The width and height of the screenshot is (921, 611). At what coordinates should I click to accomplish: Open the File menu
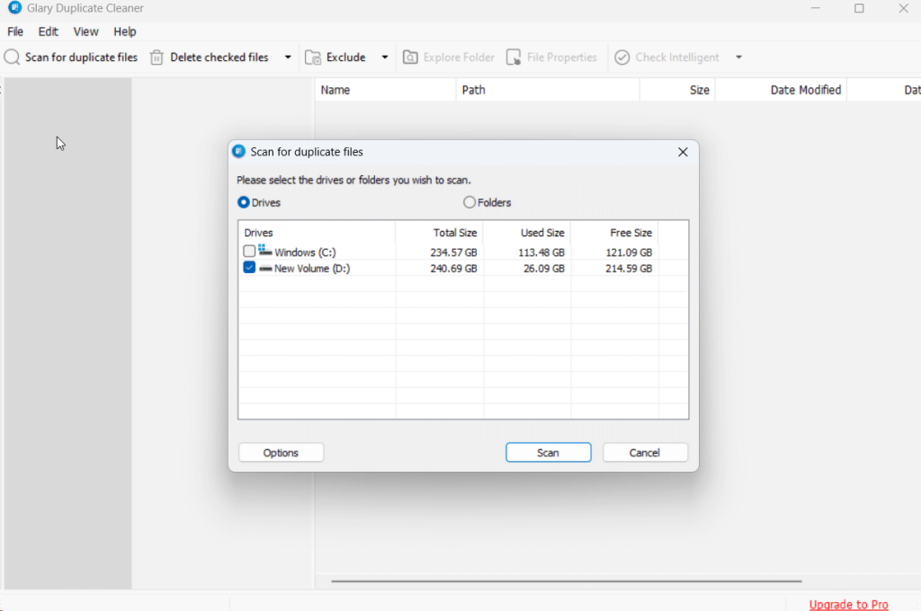coord(15,31)
